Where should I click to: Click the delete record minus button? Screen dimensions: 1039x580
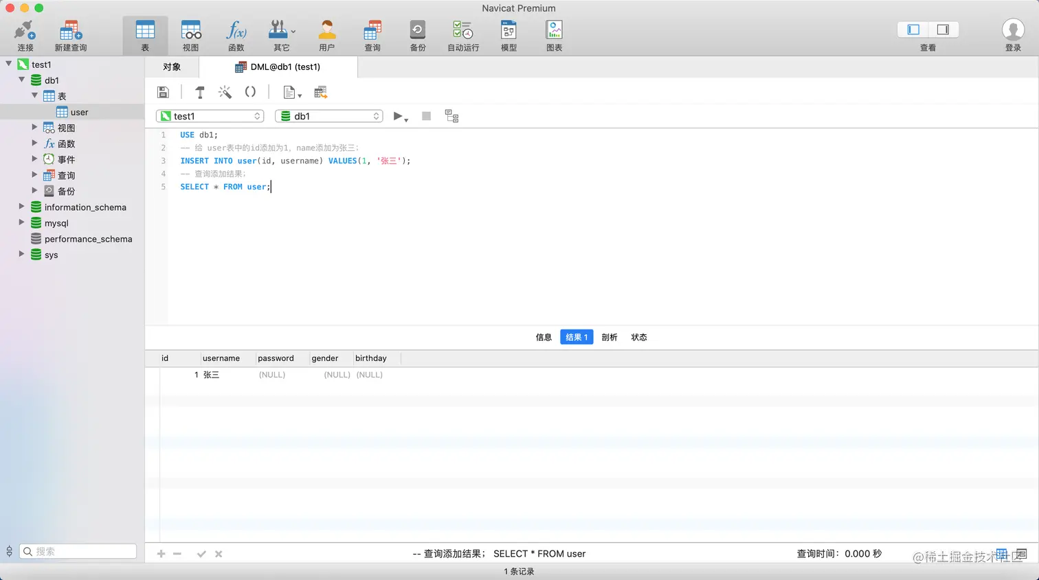point(177,554)
